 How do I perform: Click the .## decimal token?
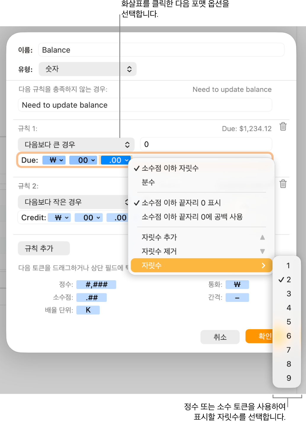[x=92, y=297]
